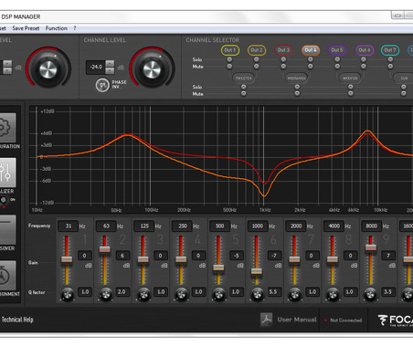Click the Q factor knob for 500 Hz band

point(219,294)
